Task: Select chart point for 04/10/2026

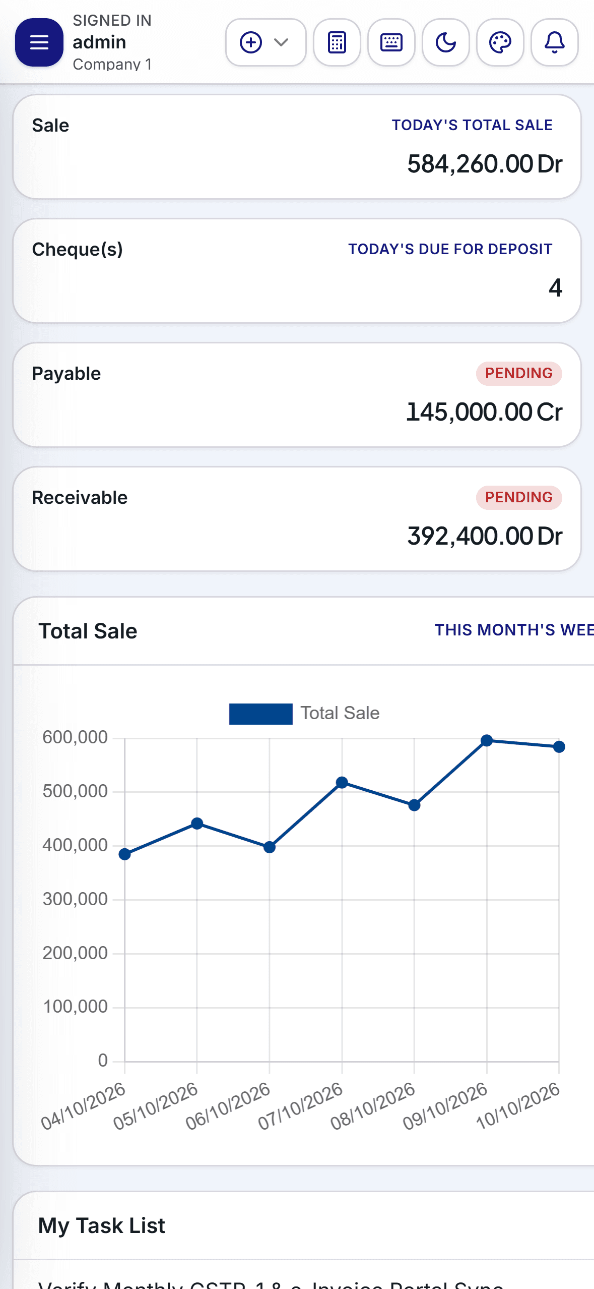Action: (124, 854)
